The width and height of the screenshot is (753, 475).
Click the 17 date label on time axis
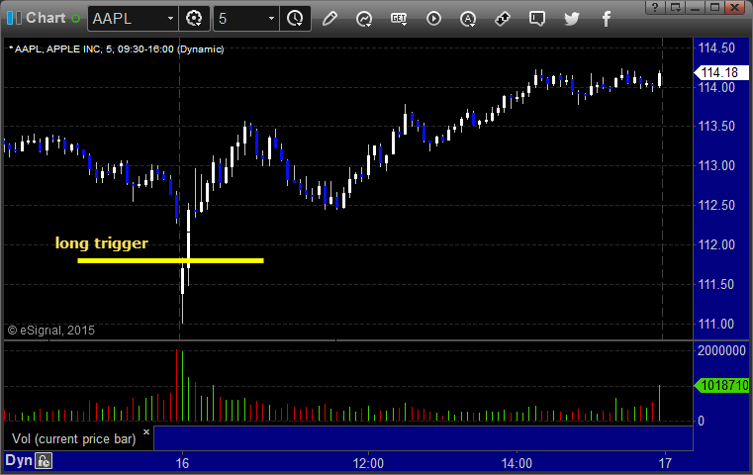(665, 463)
